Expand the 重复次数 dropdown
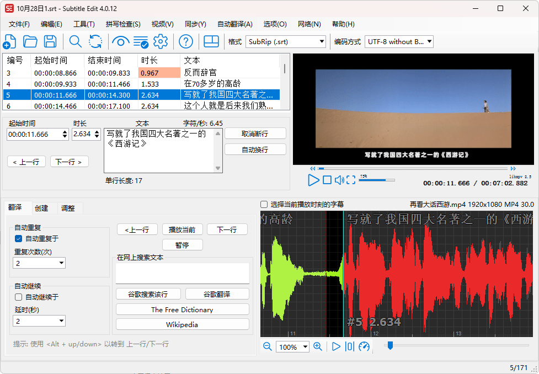 pyautogui.click(x=39, y=263)
